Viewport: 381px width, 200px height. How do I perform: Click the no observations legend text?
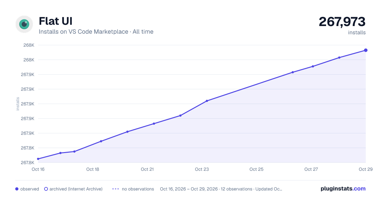138,189
